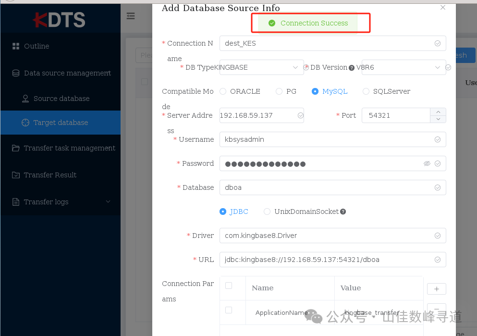The height and width of the screenshot is (336, 477).
Task: Edit the Driver field com.kingbase8.Driver
Action: pyautogui.click(x=333, y=236)
